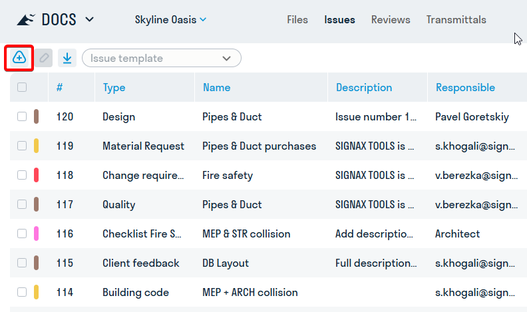Screen dimensions: 527x312
Task: Click the red status color of issue 118
Action: (37, 175)
